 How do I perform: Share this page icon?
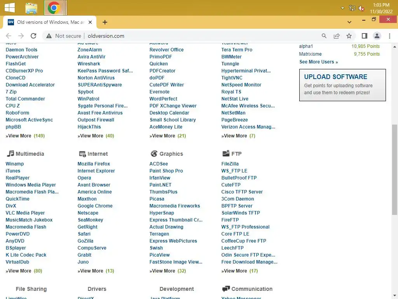pyautogui.click(x=337, y=36)
